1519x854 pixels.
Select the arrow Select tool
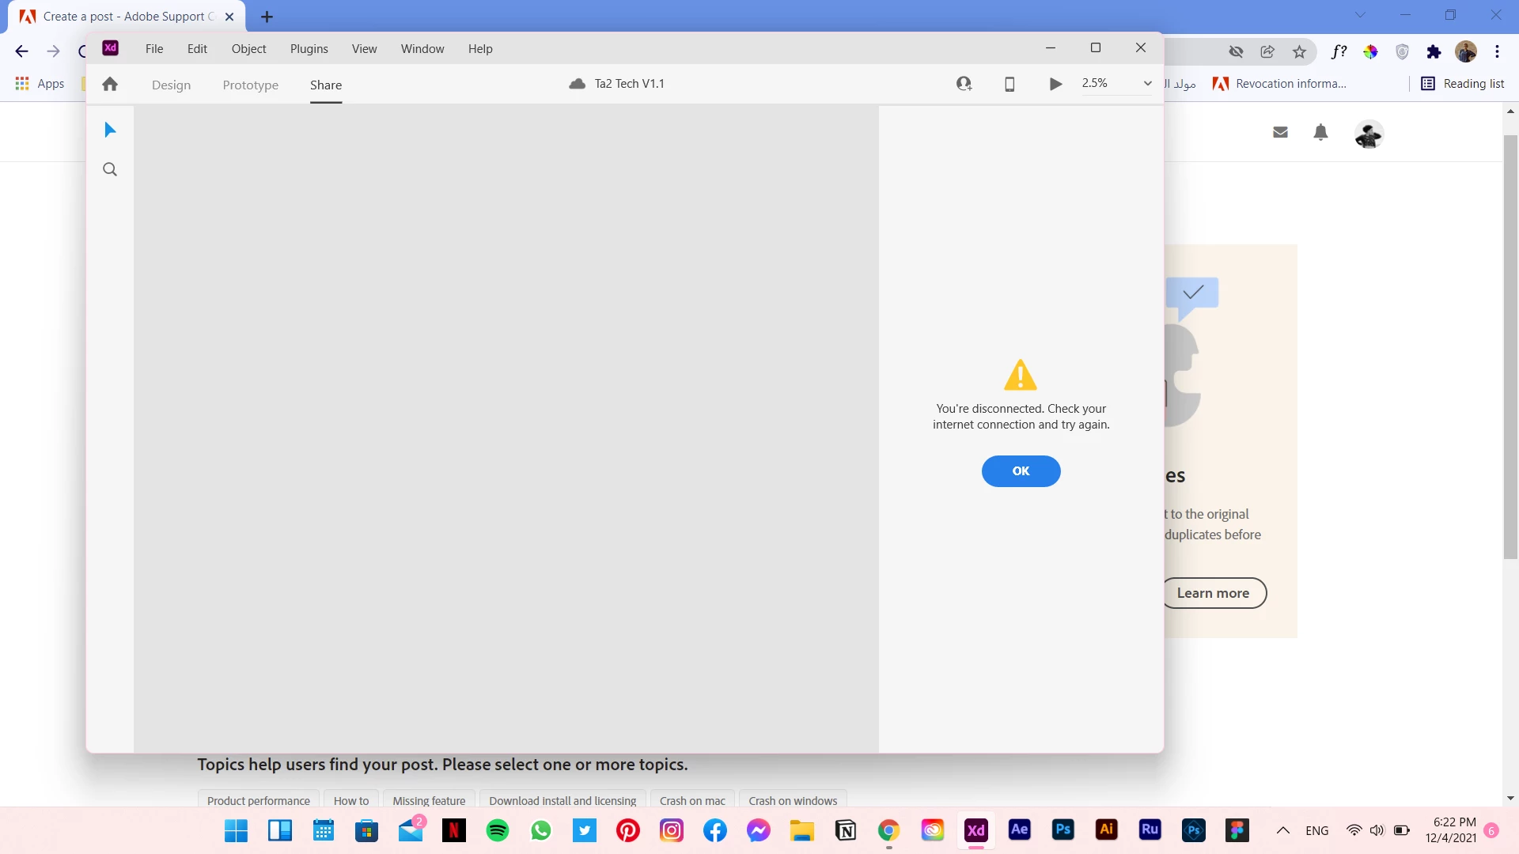[110, 130]
